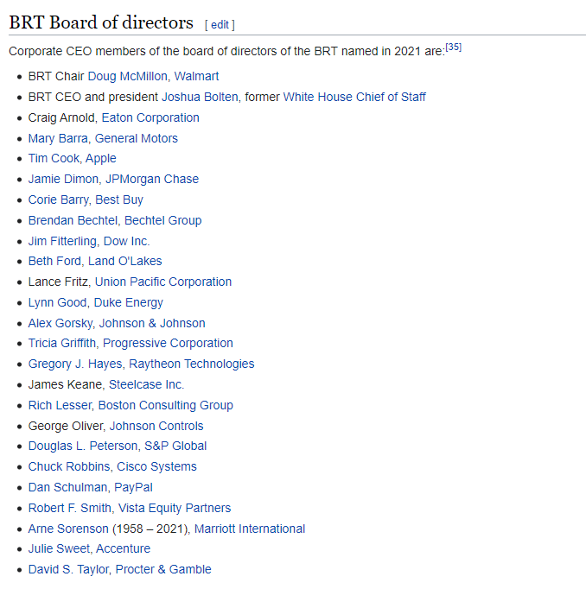
Task: Open the Doug McMillon link
Action: tap(127, 76)
